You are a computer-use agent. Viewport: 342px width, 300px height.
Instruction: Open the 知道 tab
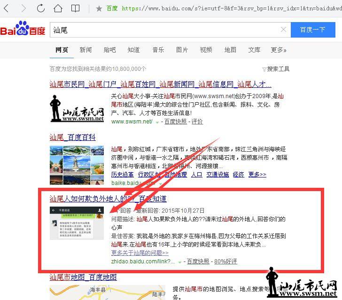pos(133,50)
